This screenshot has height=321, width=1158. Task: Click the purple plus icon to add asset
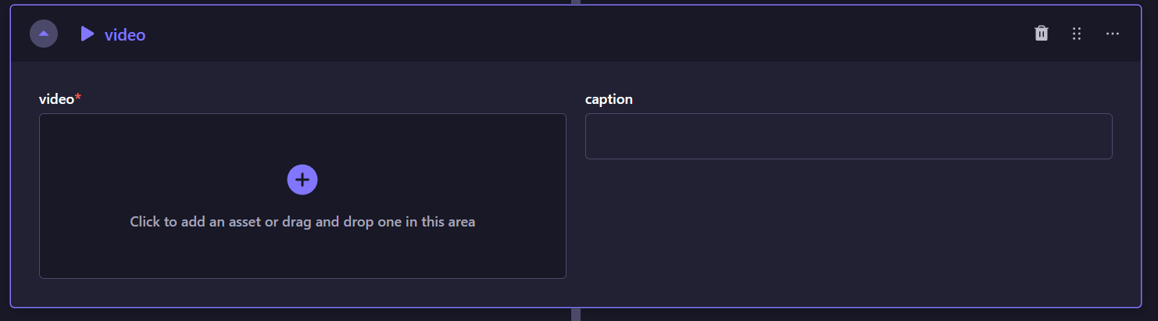click(x=302, y=180)
